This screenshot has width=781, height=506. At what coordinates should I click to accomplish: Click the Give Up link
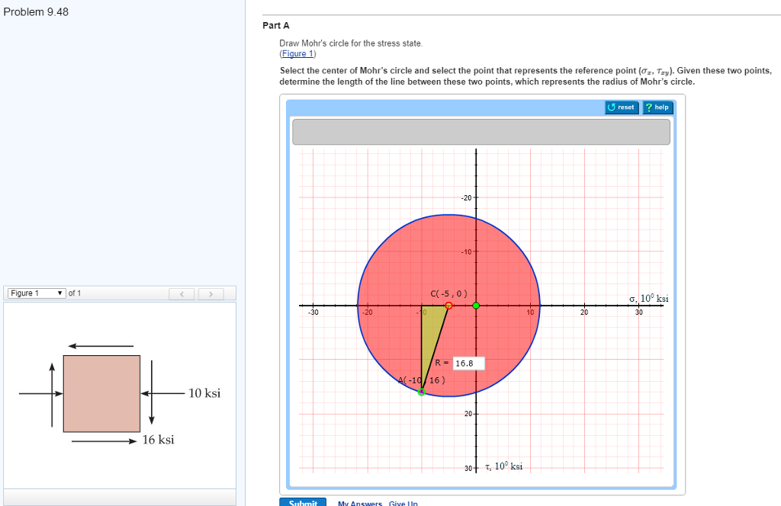tap(403, 502)
